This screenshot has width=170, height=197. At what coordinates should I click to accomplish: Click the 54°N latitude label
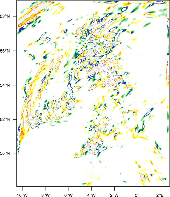[5, 85]
